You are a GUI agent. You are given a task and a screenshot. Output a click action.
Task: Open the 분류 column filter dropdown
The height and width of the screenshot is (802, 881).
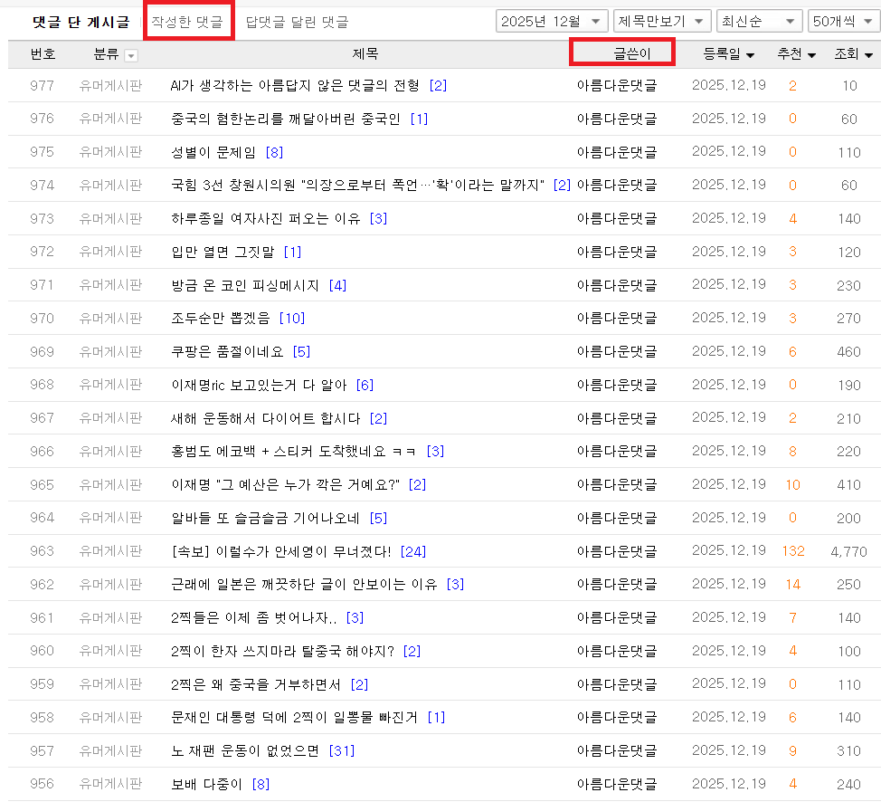[129, 54]
